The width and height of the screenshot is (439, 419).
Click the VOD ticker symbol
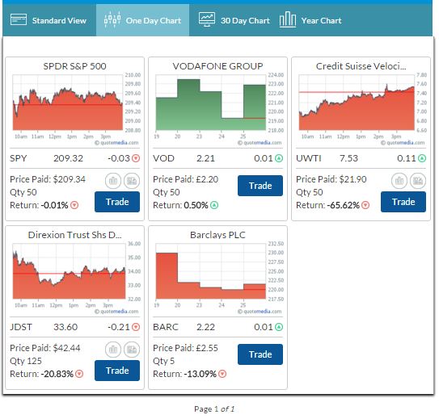[163, 158]
